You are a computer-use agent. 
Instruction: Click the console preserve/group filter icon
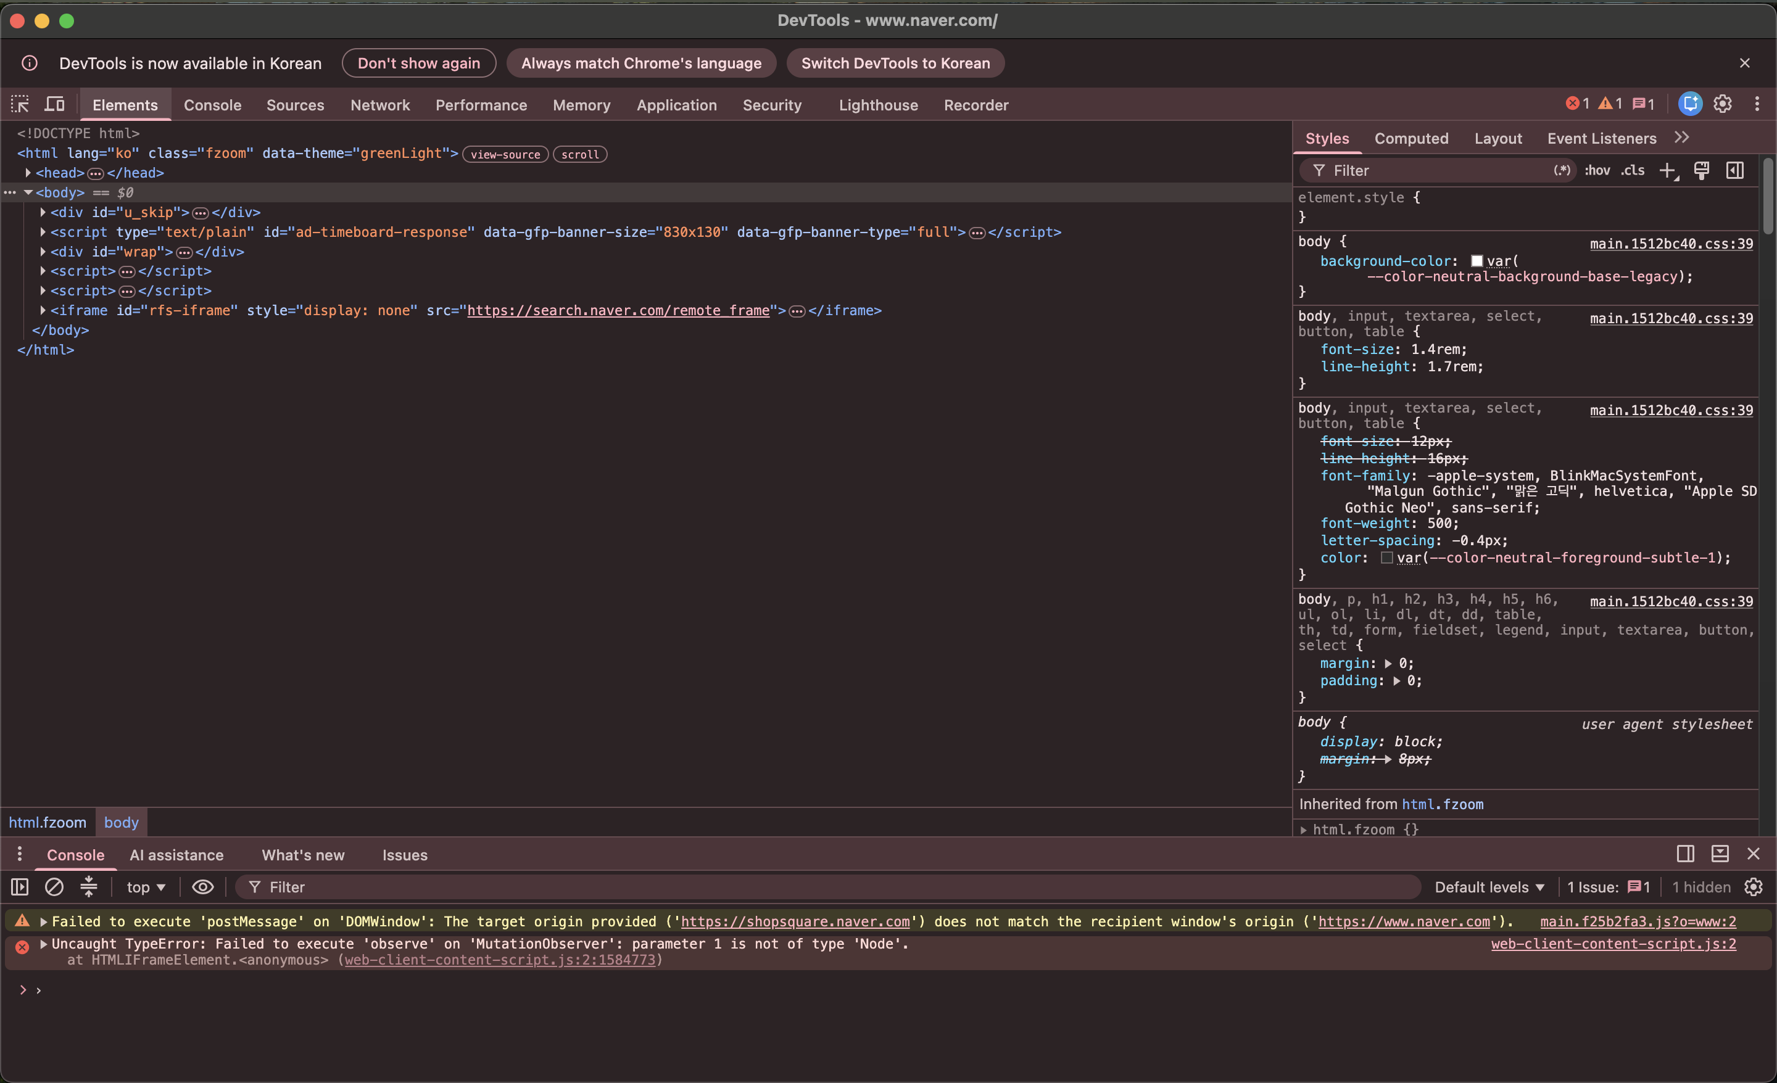click(x=89, y=887)
